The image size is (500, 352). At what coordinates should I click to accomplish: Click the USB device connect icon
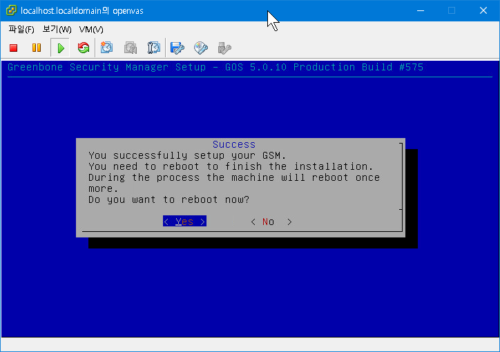tap(224, 48)
